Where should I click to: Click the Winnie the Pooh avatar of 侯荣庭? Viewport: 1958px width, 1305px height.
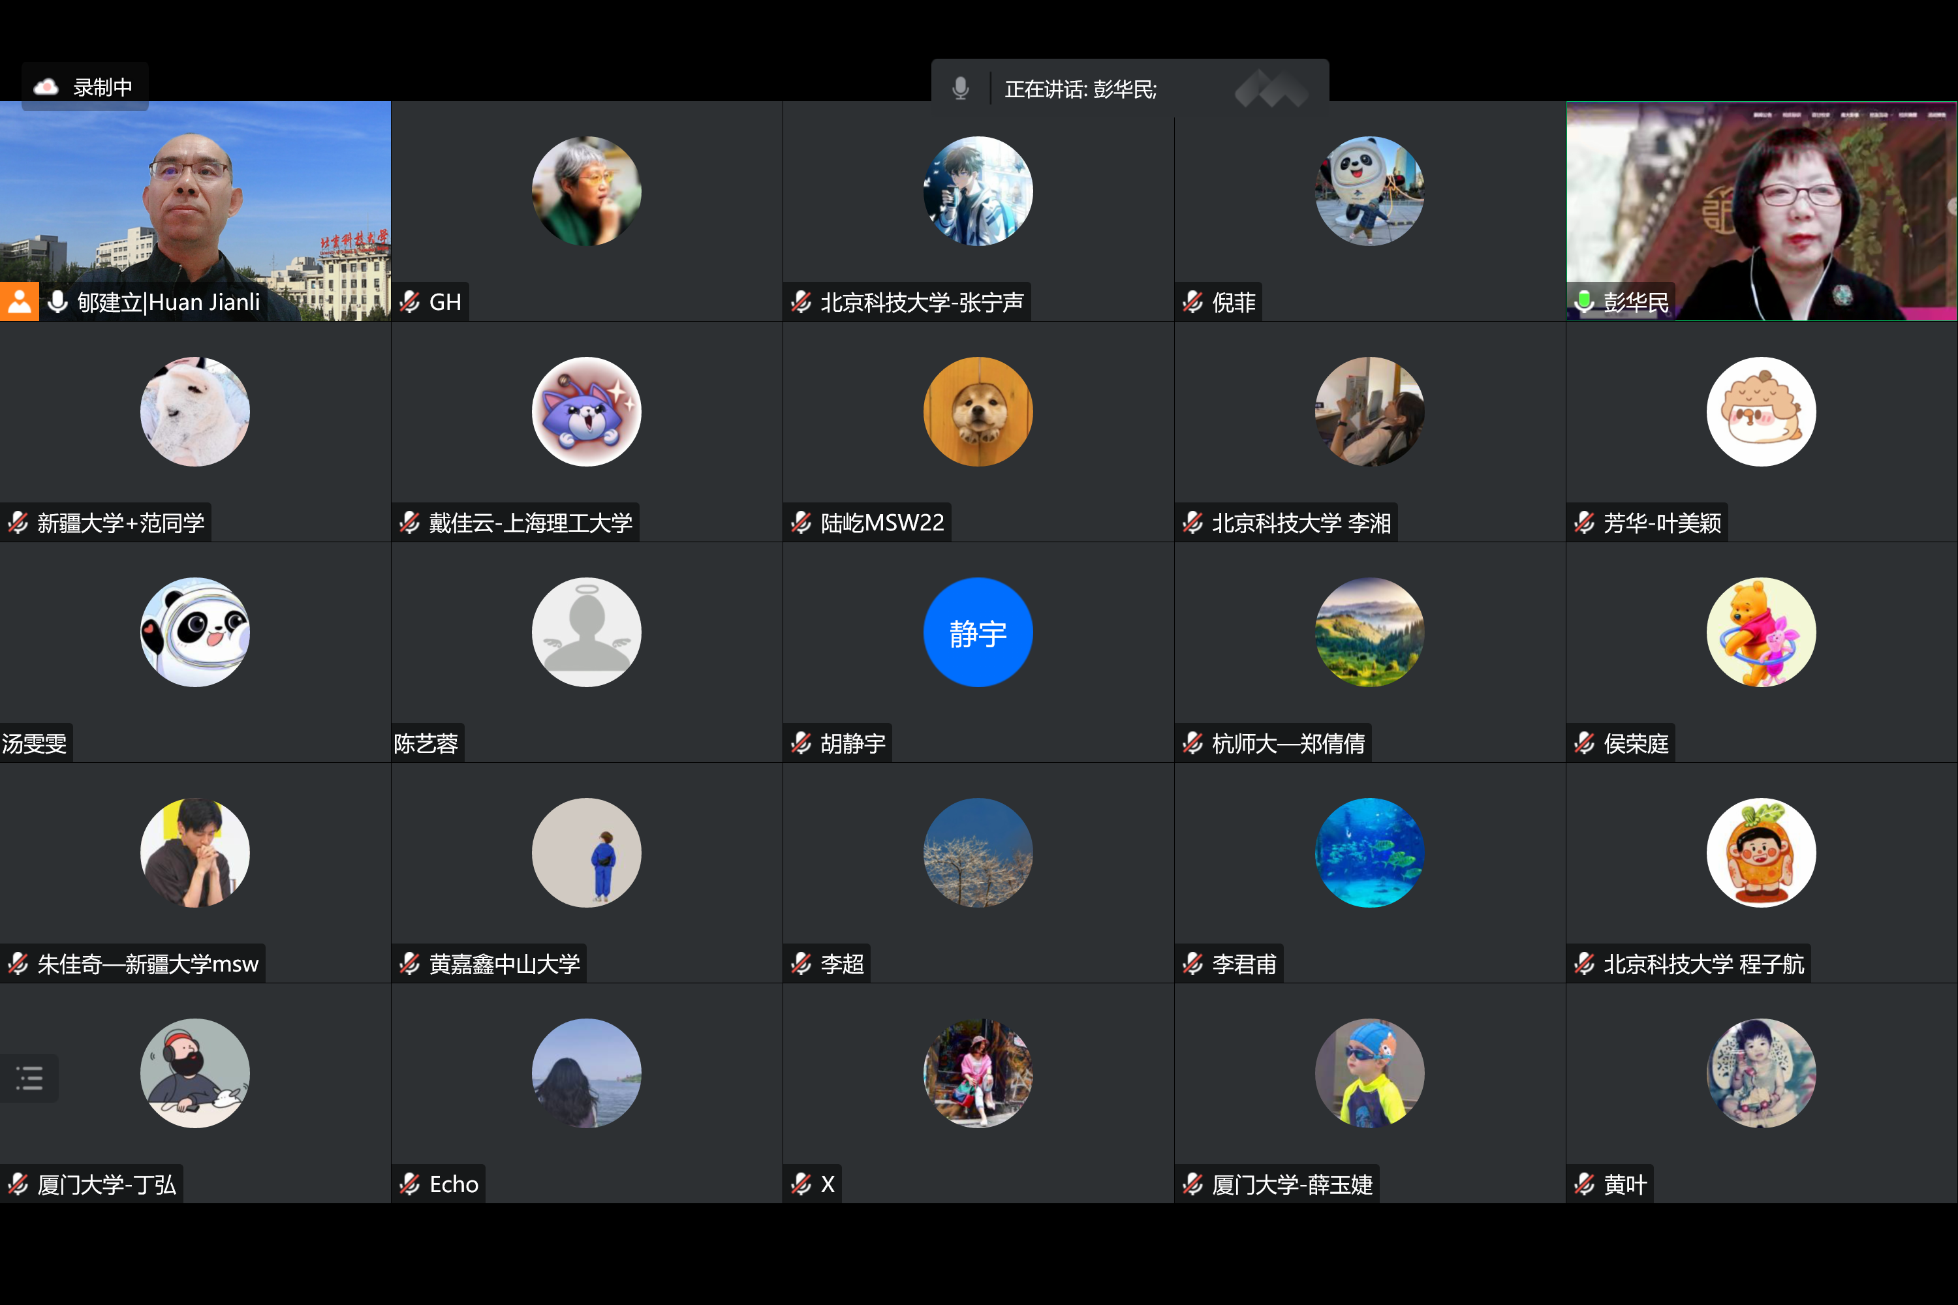tap(1761, 632)
